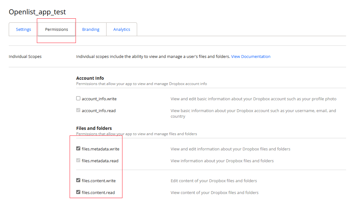This screenshot has height=199, width=357.
Task: Click the Openlist_app_test app title
Action: tap(37, 12)
